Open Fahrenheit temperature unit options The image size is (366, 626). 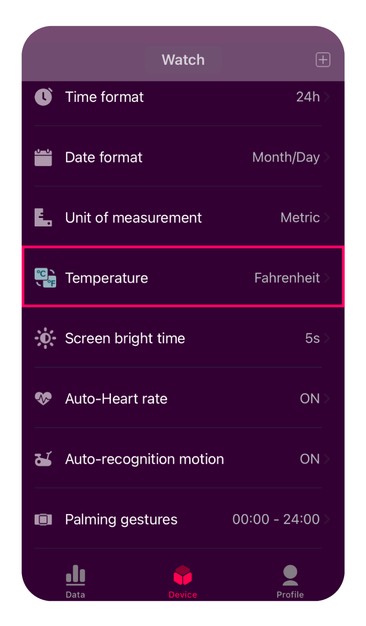point(287,278)
